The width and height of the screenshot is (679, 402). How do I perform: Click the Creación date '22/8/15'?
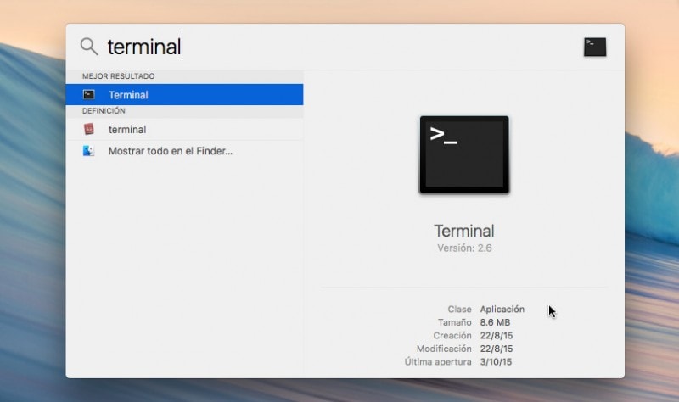tap(497, 335)
